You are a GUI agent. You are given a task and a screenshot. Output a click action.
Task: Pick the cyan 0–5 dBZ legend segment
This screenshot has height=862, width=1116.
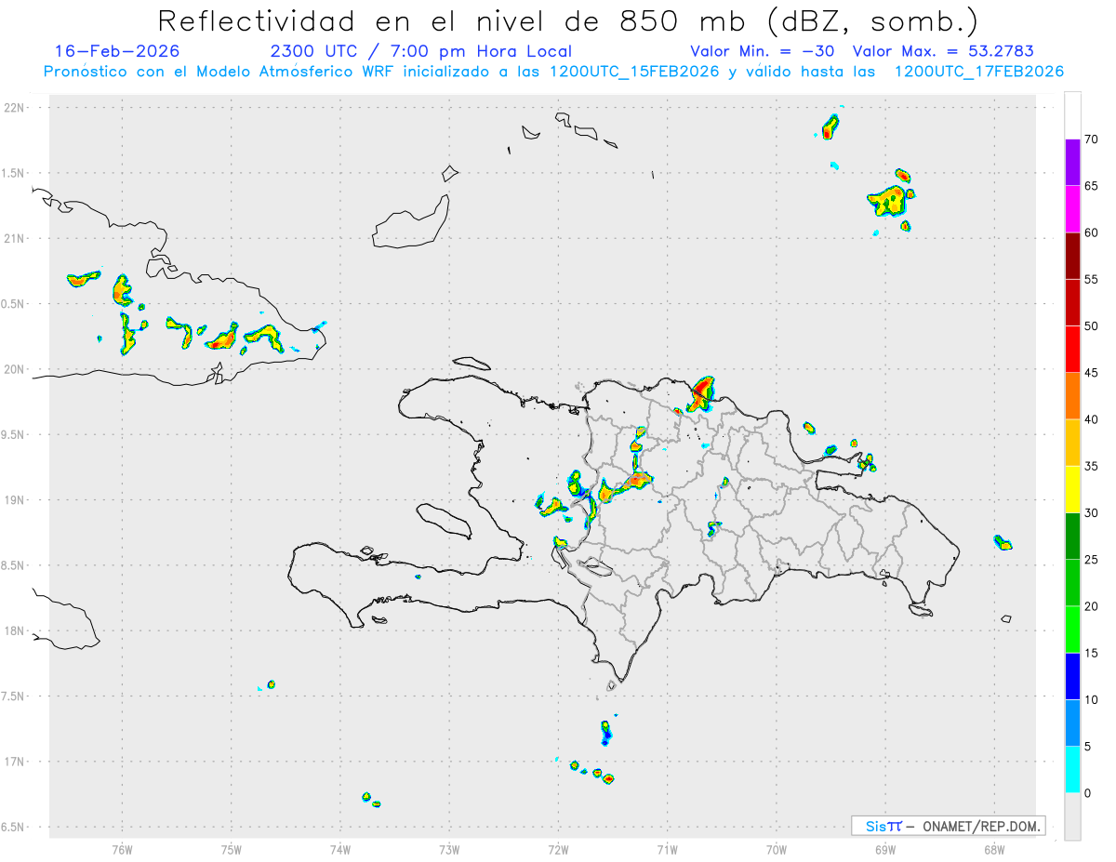(x=1072, y=769)
